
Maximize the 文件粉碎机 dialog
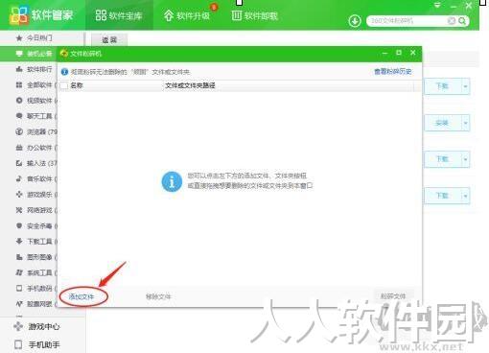(399, 53)
